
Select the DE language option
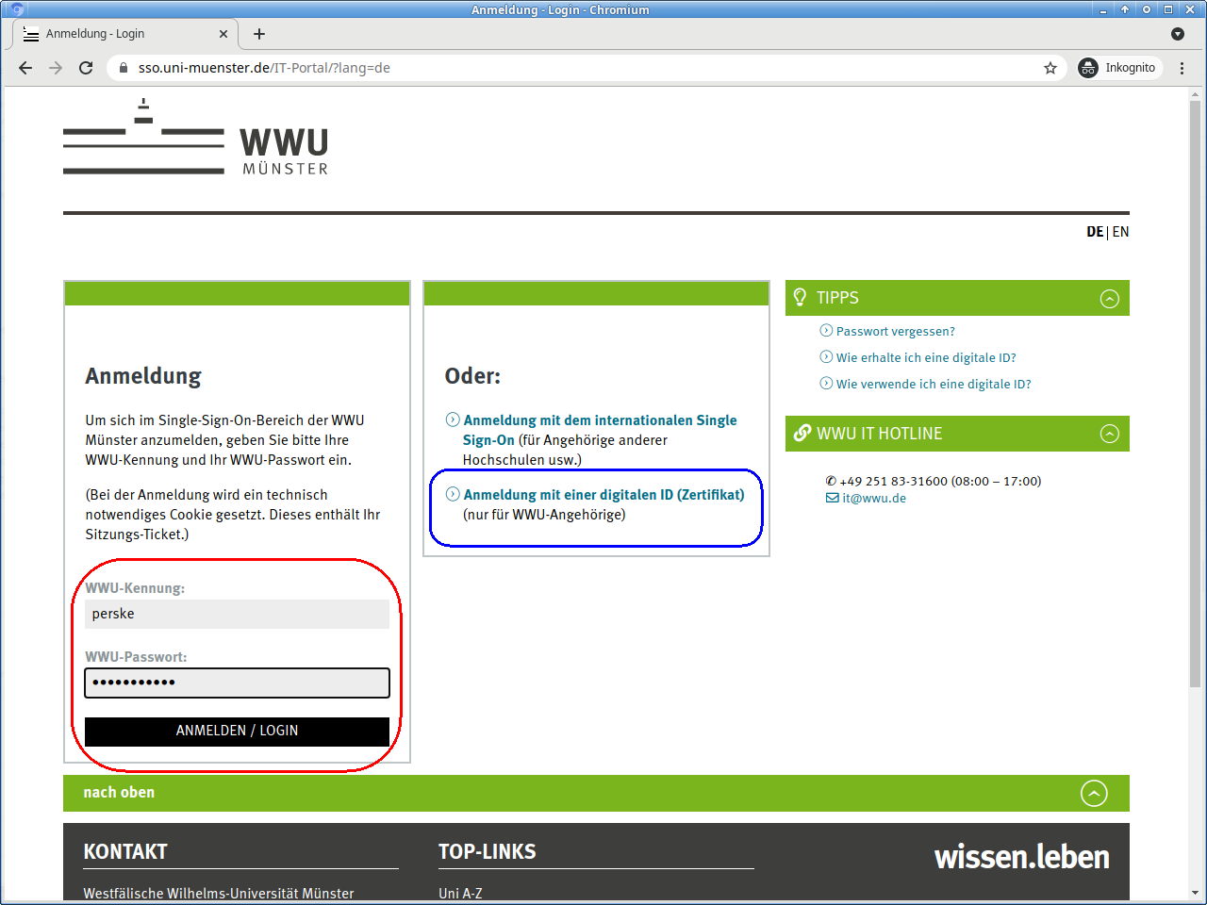1094,232
